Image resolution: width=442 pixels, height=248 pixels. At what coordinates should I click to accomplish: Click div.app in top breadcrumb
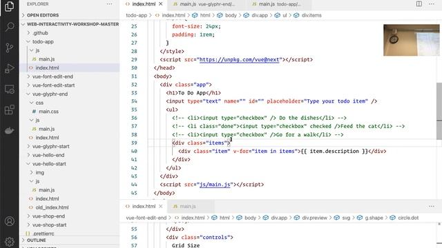point(260,15)
